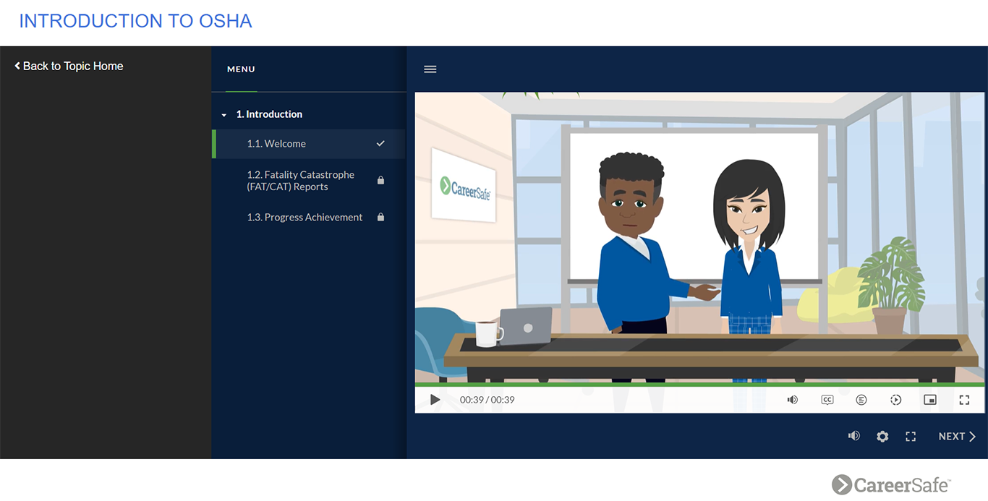The height and width of the screenshot is (501, 988).
Task: Click the lock icon beside Progress Achievement
Action: 380,217
